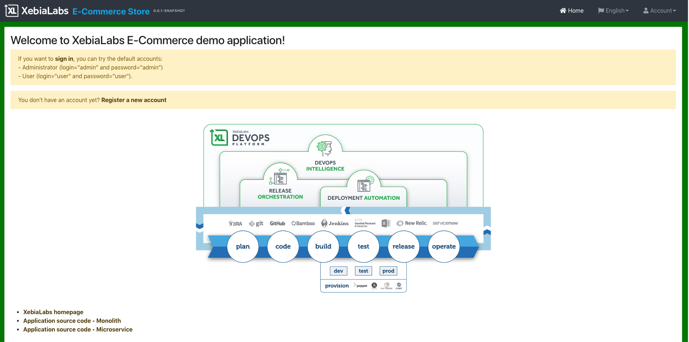Click the test stage circle
This screenshot has height=342, width=689.
pyautogui.click(x=363, y=246)
